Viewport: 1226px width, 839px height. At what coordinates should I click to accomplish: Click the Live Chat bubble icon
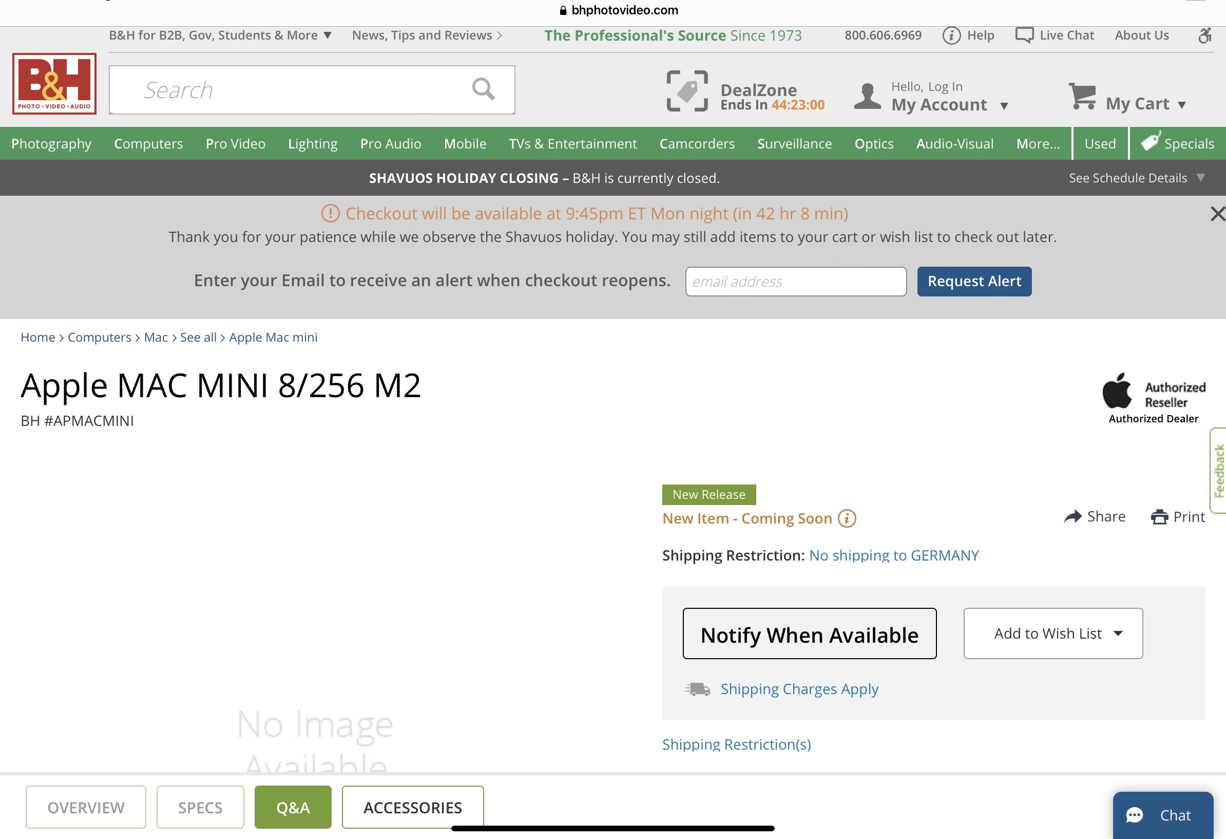coord(1024,35)
